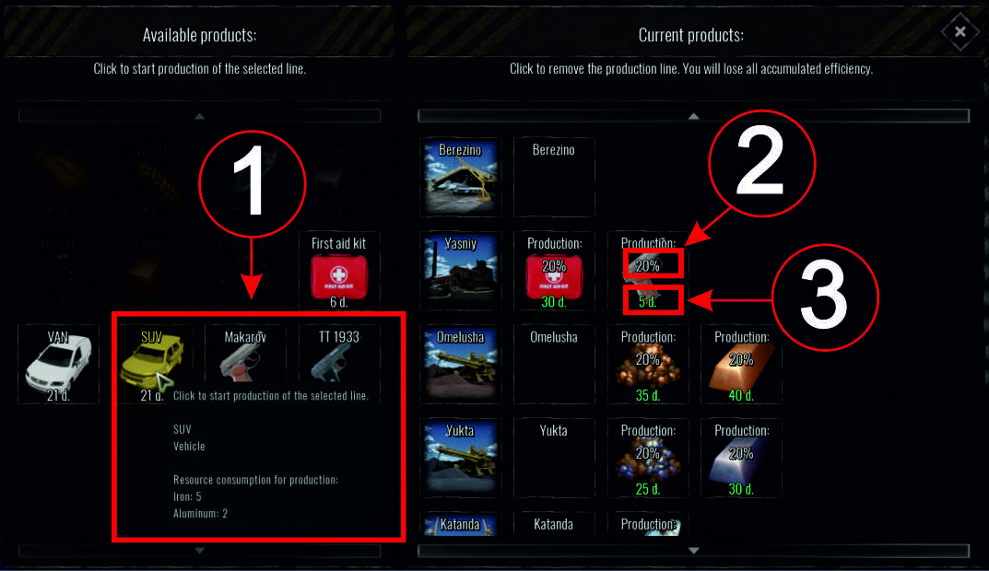Remove Yasniy first aid kit production line

coord(554,271)
